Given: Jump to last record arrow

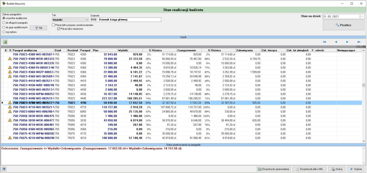Looking at the screenshot, I should coord(359,42).
